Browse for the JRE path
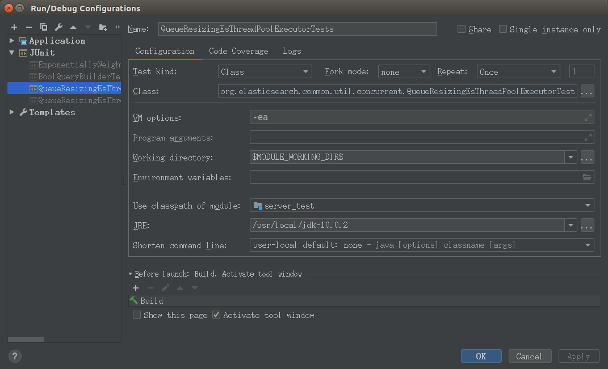The height and width of the screenshot is (369, 608). 587,225
